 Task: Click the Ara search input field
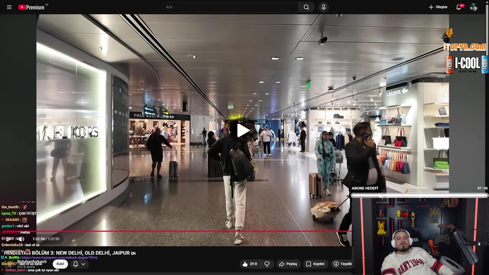(230, 7)
